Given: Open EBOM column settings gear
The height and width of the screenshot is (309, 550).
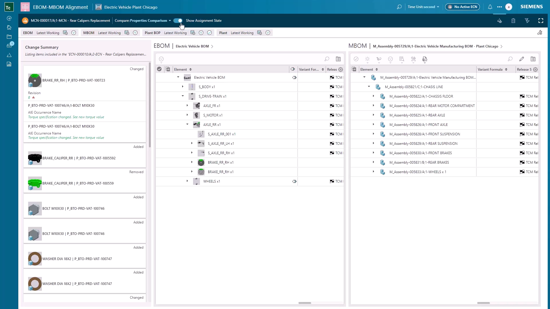Looking at the screenshot, I should tap(341, 70).
